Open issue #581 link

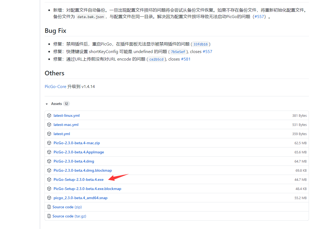(186, 59)
